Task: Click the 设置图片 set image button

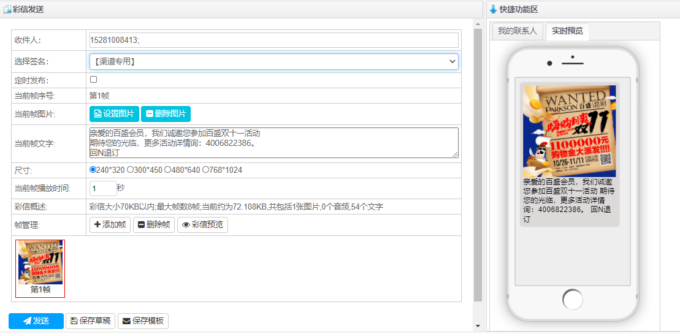Action: coord(114,114)
